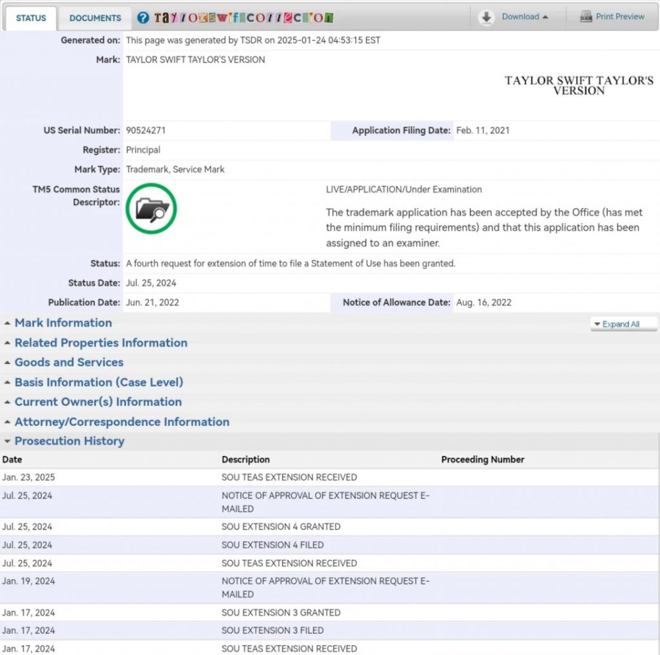Click Notice of Allowance Date Aug. 16, 2022
The height and width of the screenshot is (655, 660).
coord(483,303)
